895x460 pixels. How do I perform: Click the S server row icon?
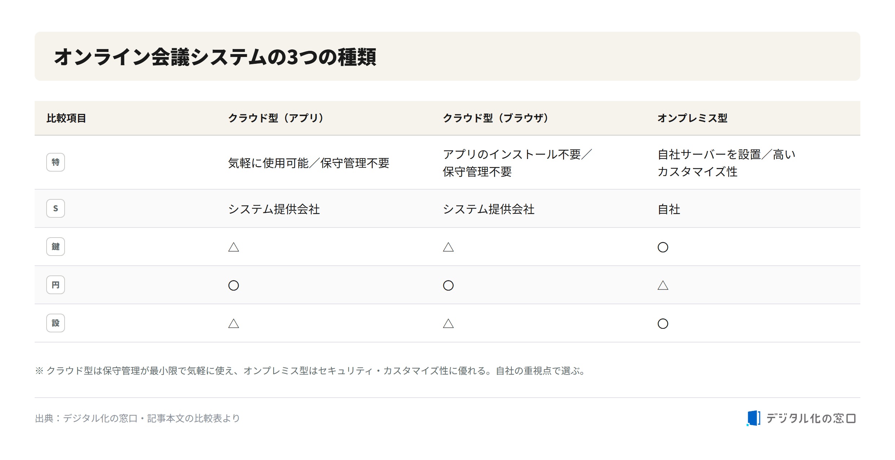pyautogui.click(x=56, y=208)
